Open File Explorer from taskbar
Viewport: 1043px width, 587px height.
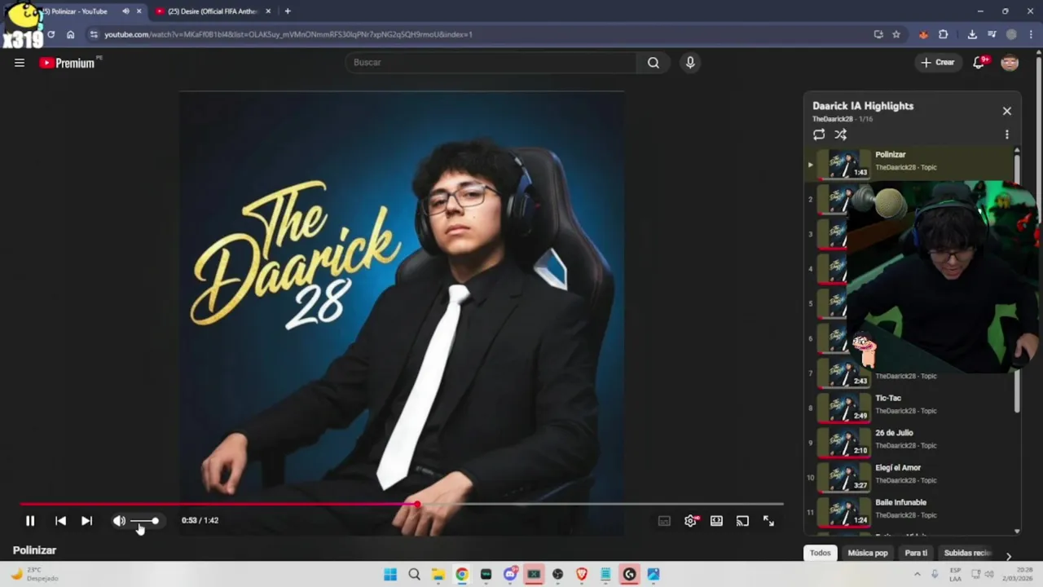pyautogui.click(x=438, y=575)
